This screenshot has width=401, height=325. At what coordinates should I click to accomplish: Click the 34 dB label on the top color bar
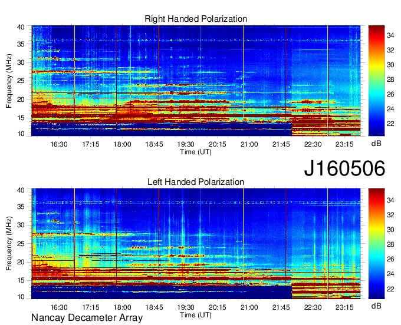coord(390,35)
